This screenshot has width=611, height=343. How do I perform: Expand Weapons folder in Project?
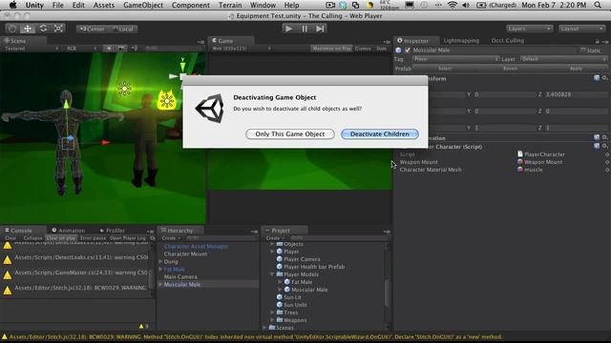[272, 320]
